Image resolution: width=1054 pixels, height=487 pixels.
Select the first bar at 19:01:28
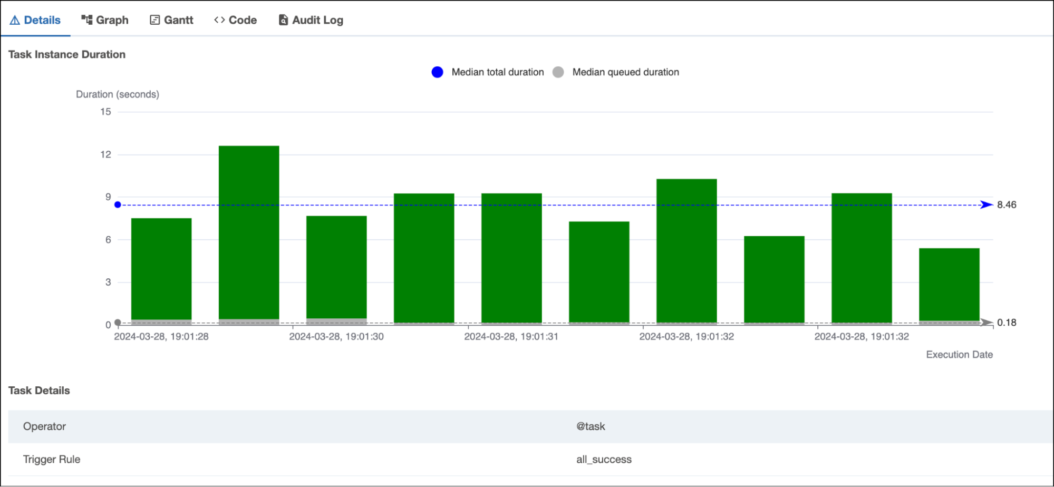click(x=161, y=269)
